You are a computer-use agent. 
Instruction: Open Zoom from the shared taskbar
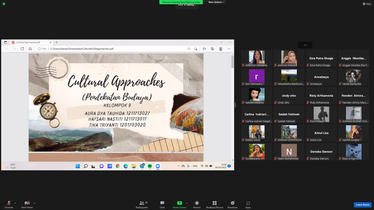[x=158, y=166]
